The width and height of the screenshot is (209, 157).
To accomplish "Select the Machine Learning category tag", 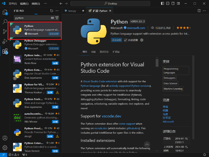I will 173,89.
